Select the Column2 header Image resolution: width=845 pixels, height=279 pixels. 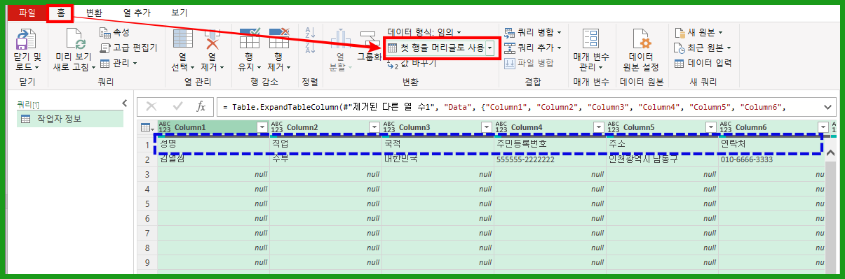(x=325, y=127)
